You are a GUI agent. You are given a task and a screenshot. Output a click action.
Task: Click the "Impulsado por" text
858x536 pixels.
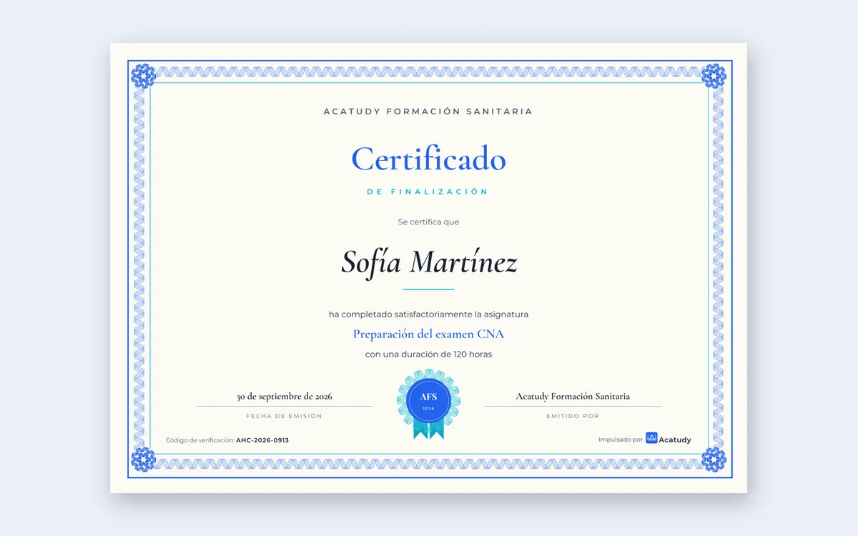(x=620, y=440)
